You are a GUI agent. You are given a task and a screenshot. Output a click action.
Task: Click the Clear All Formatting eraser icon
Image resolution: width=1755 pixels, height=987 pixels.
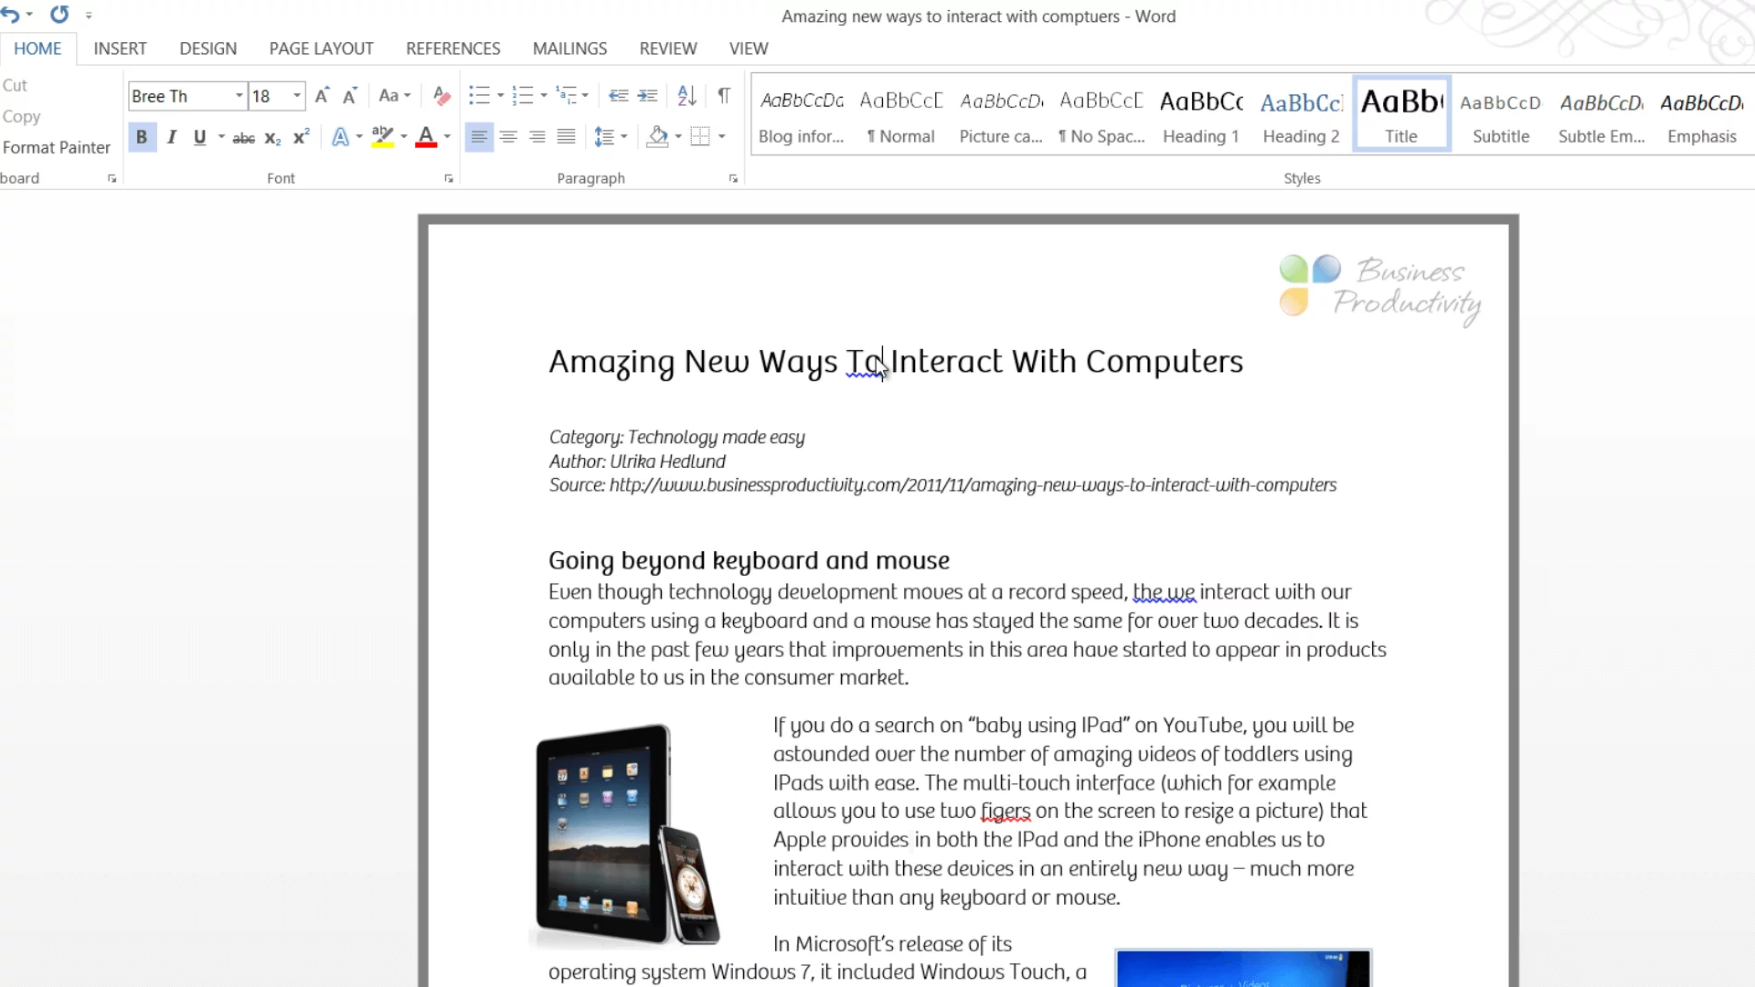pyautogui.click(x=441, y=96)
